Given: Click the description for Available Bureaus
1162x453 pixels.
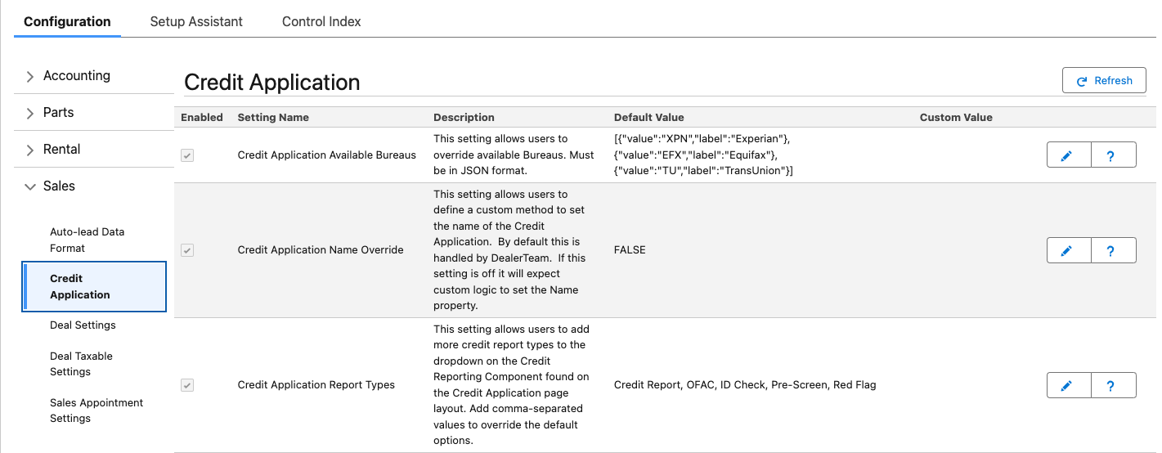Looking at the screenshot, I should (514, 155).
